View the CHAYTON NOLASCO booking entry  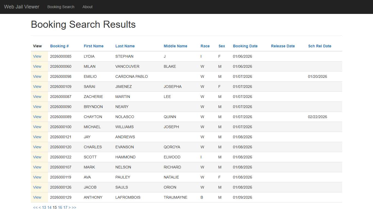(x=37, y=117)
